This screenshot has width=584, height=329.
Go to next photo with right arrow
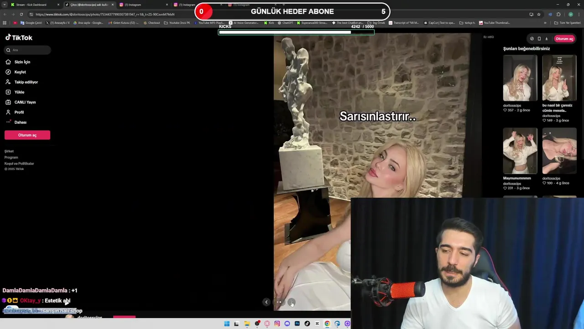(292, 302)
